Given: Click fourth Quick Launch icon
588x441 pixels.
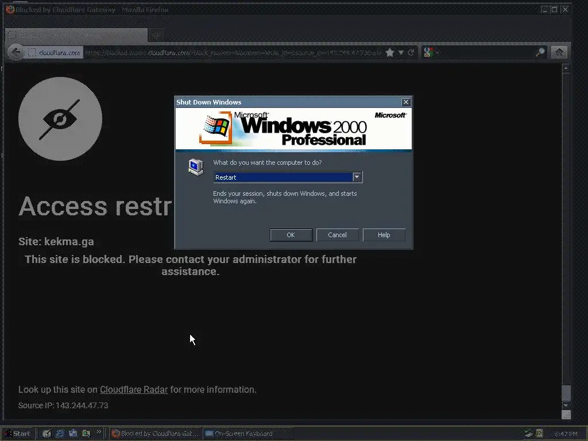Looking at the screenshot, I should [86, 434].
